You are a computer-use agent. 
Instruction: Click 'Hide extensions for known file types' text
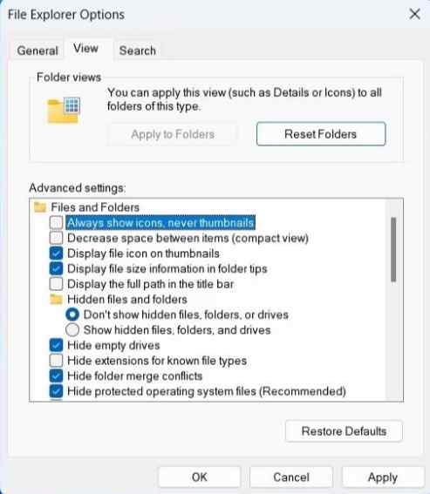point(157,361)
